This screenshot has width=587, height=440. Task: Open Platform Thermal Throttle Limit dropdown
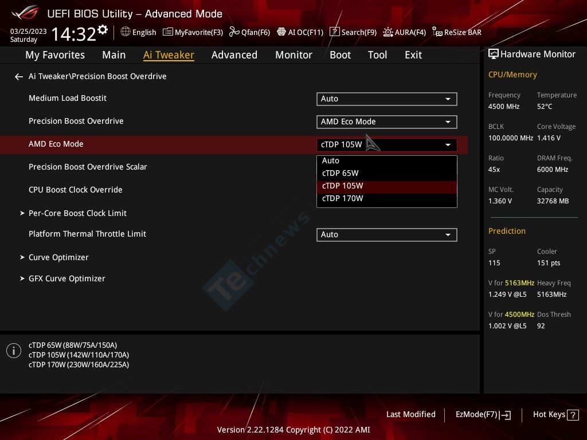pyautogui.click(x=387, y=235)
